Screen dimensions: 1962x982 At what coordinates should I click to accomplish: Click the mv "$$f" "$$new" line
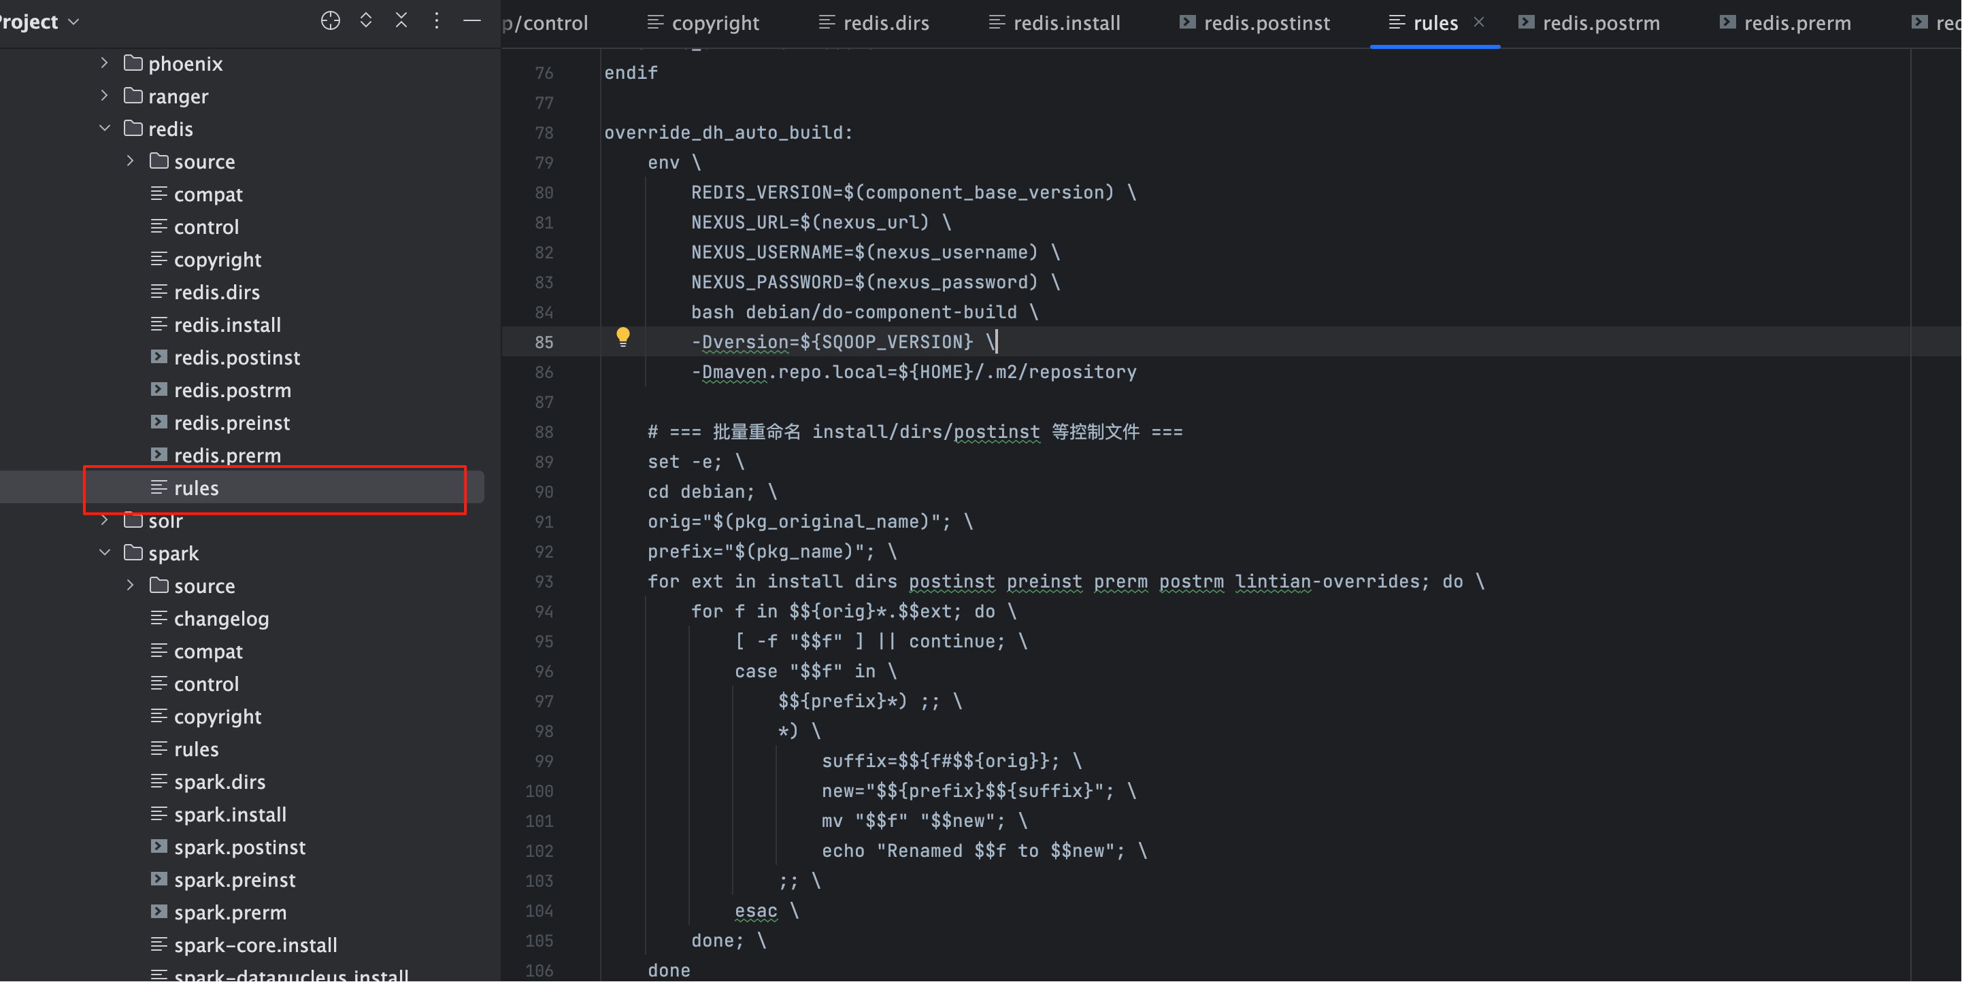coord(924,821)
